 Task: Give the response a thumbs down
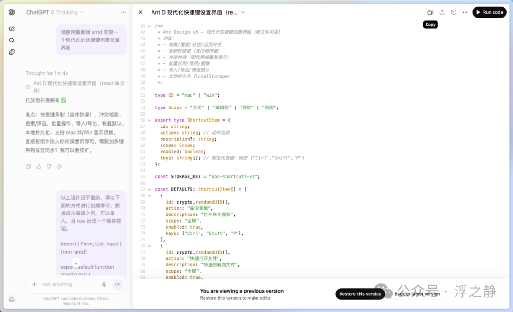coord(49,166)
